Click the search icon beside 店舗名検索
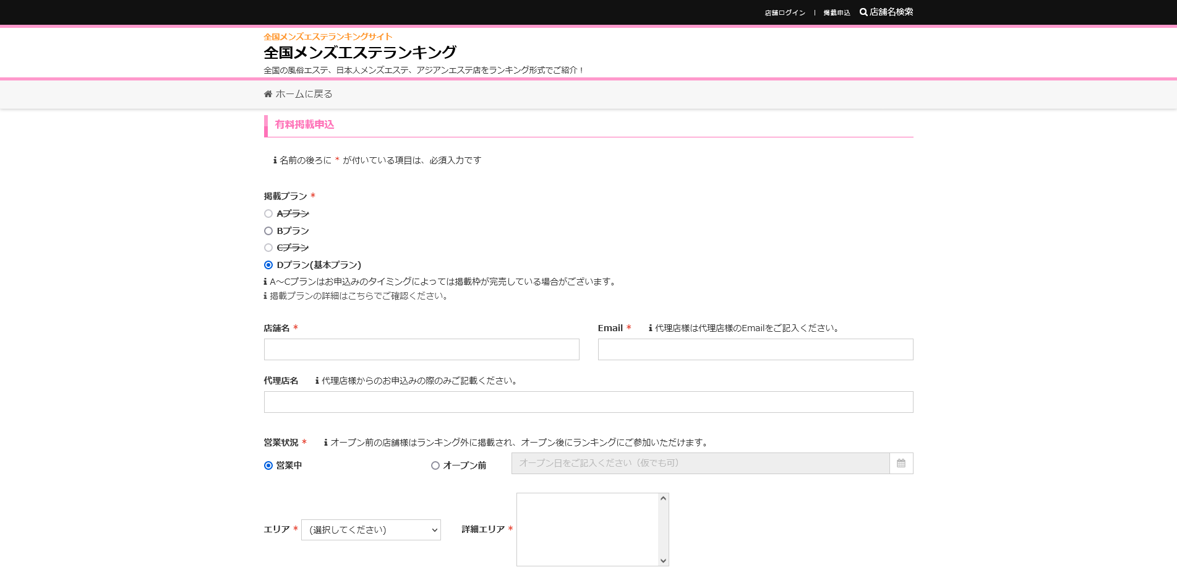 pos(863,12)
